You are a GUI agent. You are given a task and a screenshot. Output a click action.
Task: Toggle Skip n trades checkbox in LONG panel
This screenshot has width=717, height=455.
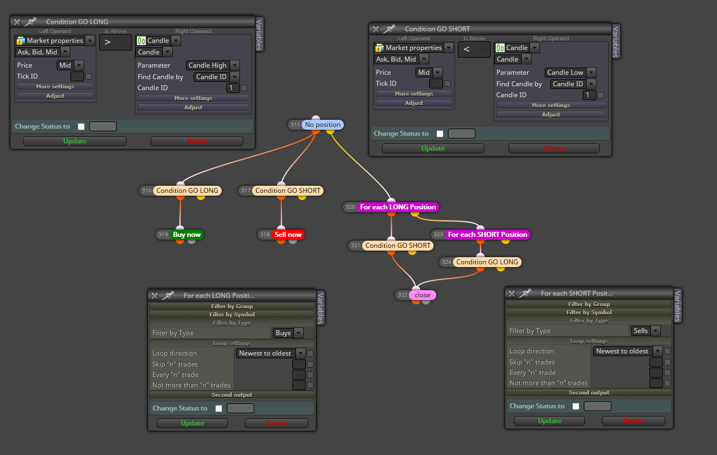point(310,364)
